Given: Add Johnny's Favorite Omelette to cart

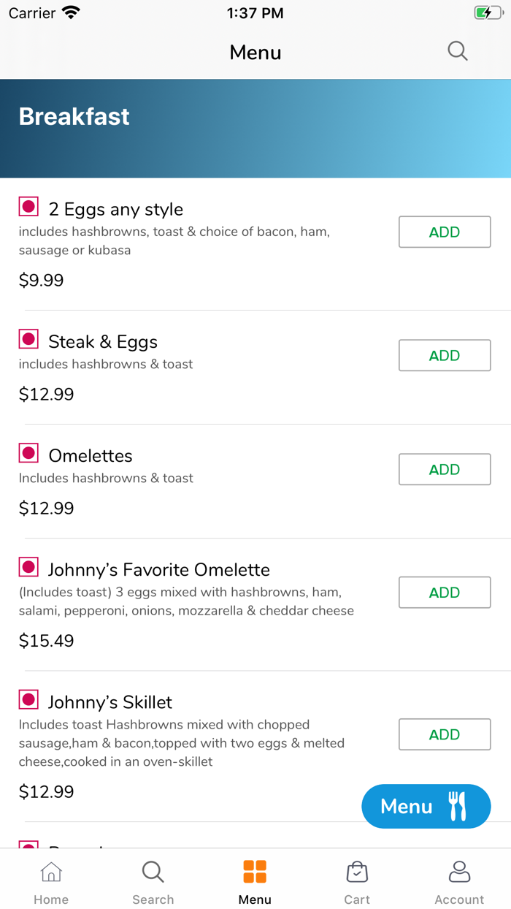Looking at the screenshot, I should (445, 593).
